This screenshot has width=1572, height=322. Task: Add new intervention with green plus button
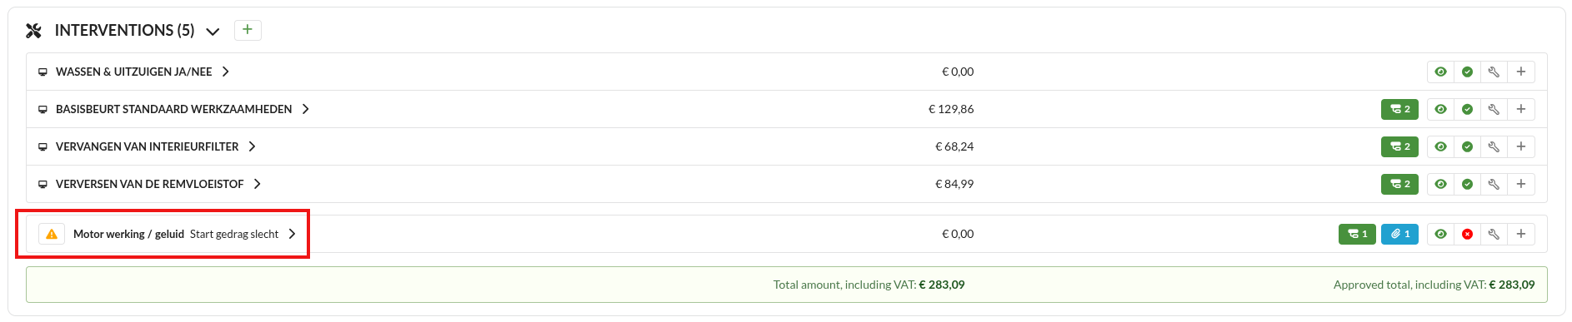pos(248,30)
